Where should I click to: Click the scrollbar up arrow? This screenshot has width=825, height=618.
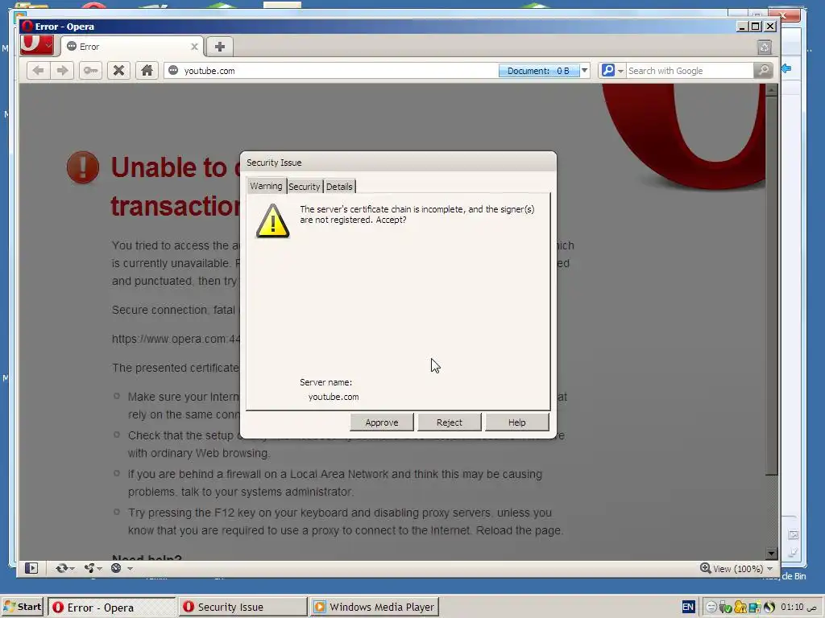(x=771, y=90)
